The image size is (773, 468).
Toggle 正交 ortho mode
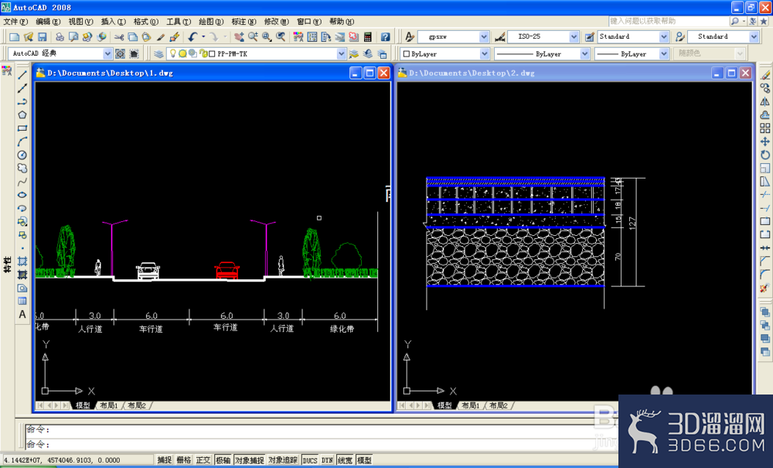coord(203,460)
